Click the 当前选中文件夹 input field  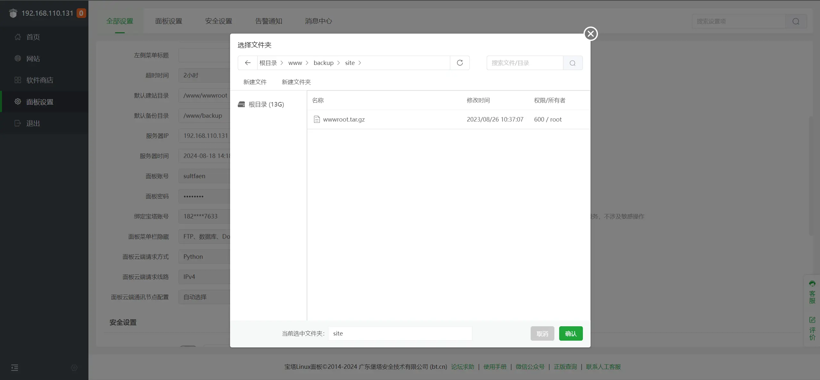pos(400,333)
